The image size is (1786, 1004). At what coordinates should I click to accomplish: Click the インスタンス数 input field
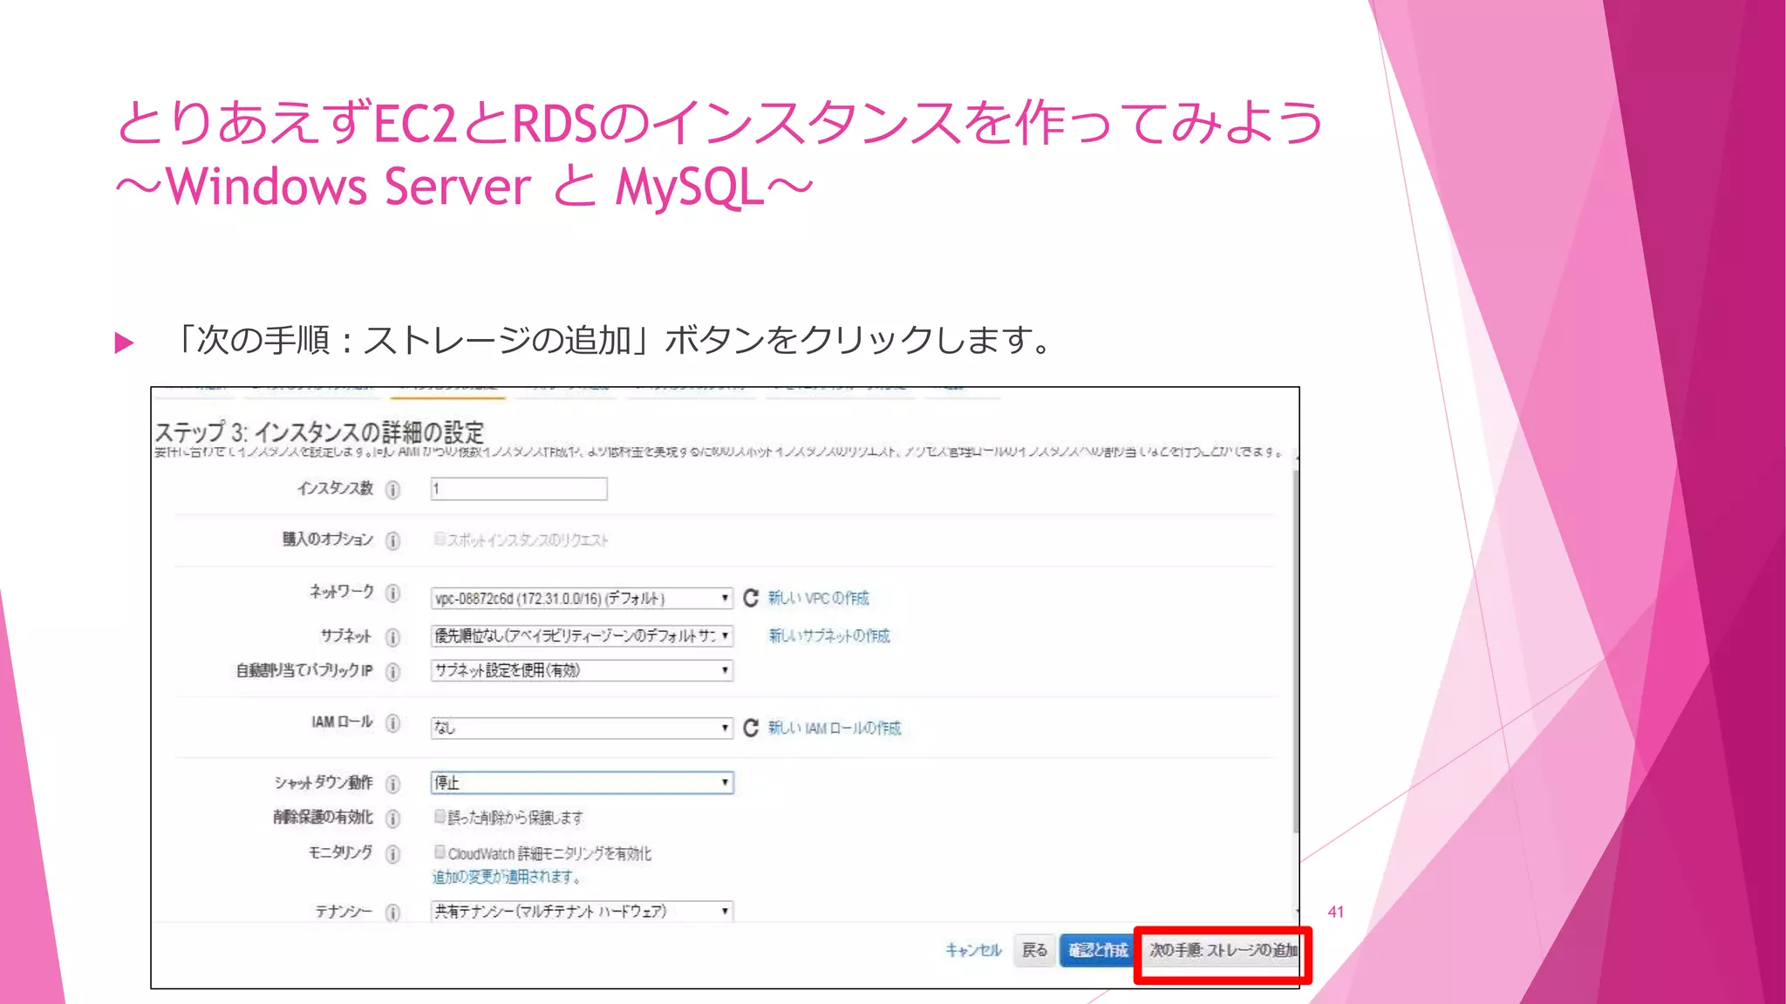pos(519,489)
